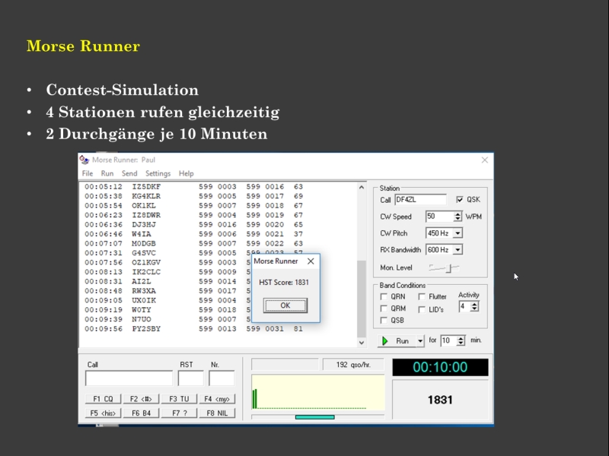609x456 pixels.
Task: Click the CW Speed spinner arrows
Action: tap(458, 217)
